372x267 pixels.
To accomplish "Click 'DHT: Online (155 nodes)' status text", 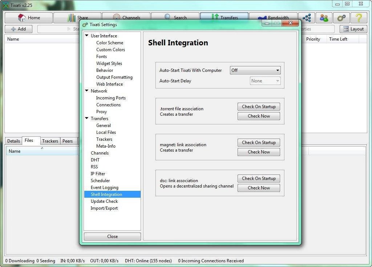I will click(x=148, y=260).
